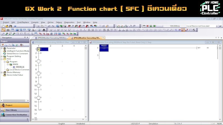Collapse the MAIN program node

(x=8, y=64)
